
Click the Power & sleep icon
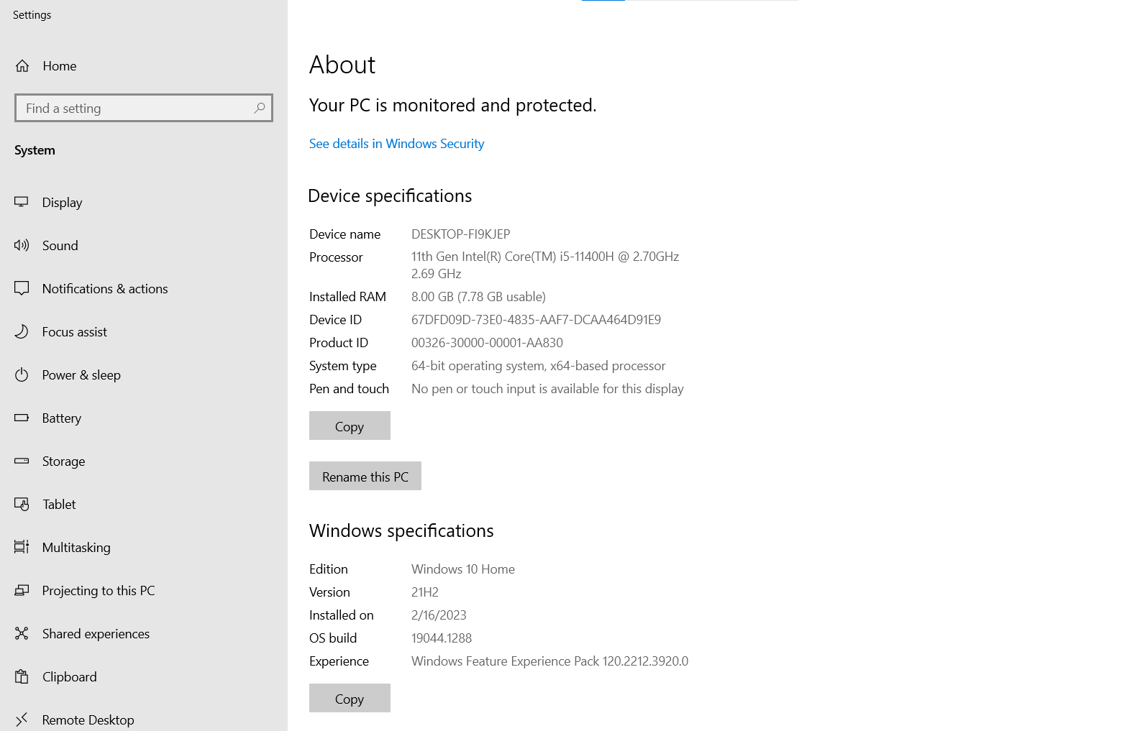pyautogui.click(x=22, y=374)
